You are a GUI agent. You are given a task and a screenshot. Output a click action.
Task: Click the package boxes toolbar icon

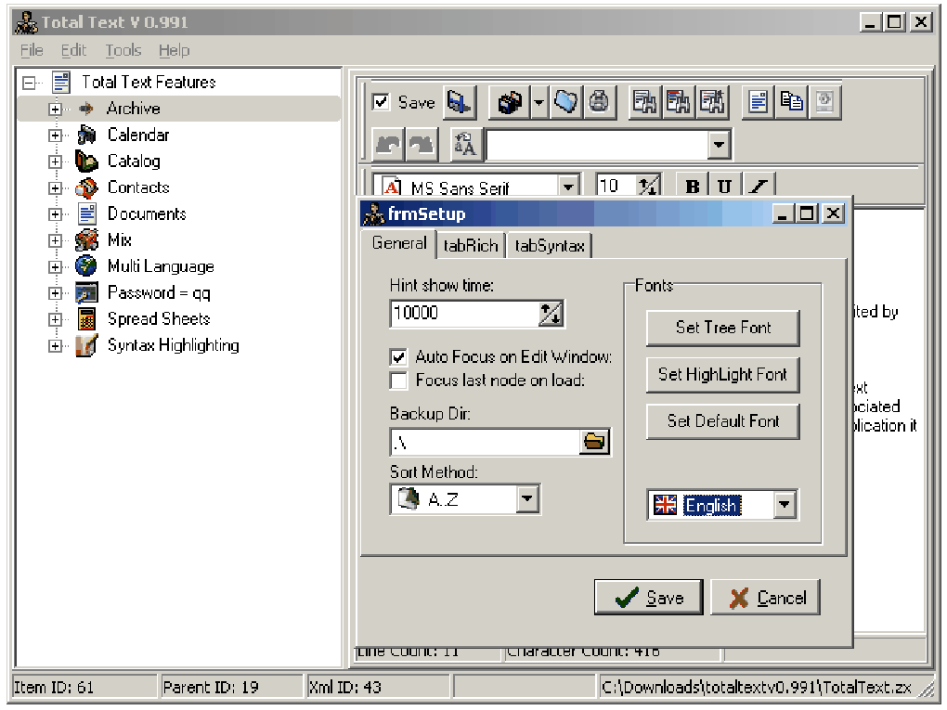pos(510,102)
